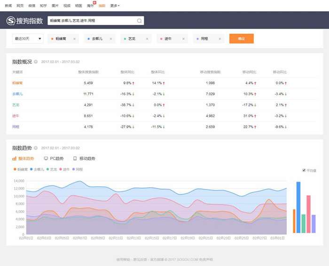Open 官方微博 footer link
Screen dimensions: 329x266
coord(157,260)
